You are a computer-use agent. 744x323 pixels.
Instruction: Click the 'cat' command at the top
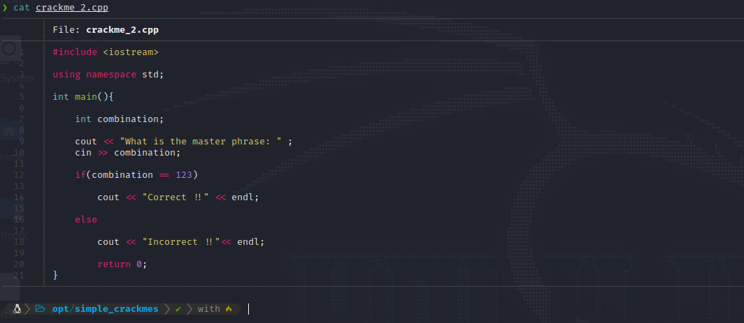[22, 8]
